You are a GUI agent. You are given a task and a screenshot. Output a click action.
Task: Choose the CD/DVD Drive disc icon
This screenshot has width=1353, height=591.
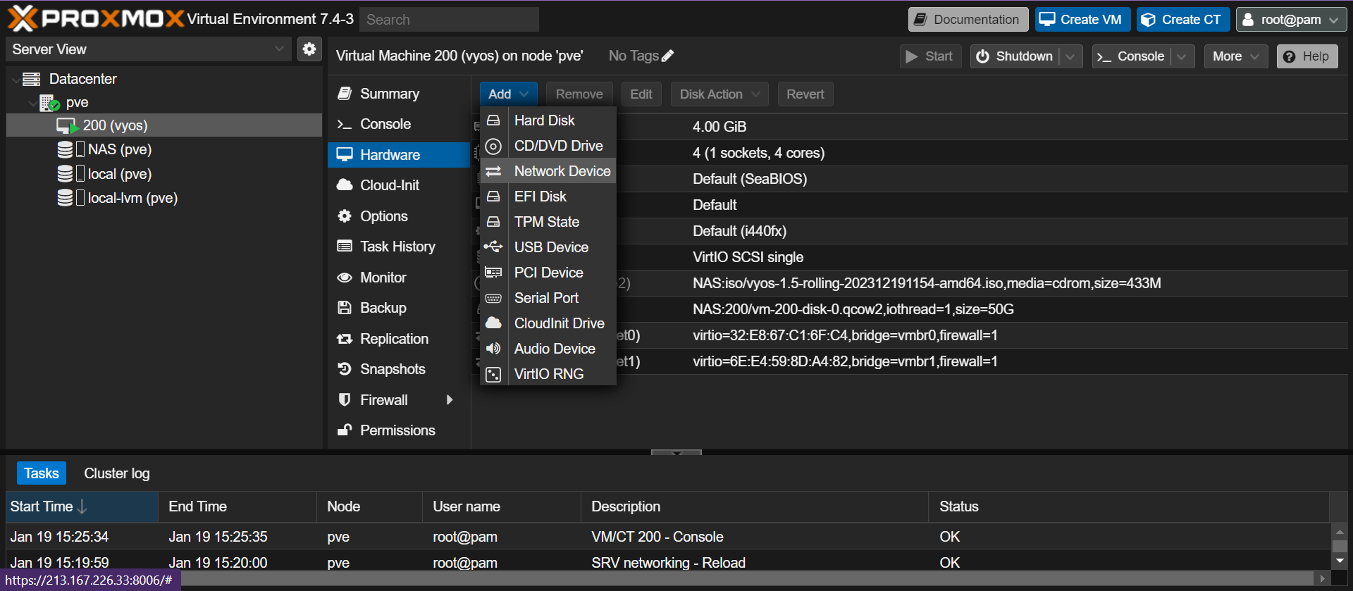point(493,146)
